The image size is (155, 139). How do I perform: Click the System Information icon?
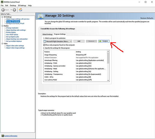click(x=3, y=136)
